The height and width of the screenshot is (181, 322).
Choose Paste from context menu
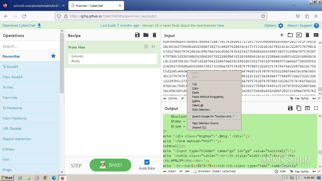tap(214, 93)
